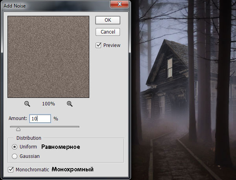
Task: Zoom in the noise preview
Action: click(70, 104)
